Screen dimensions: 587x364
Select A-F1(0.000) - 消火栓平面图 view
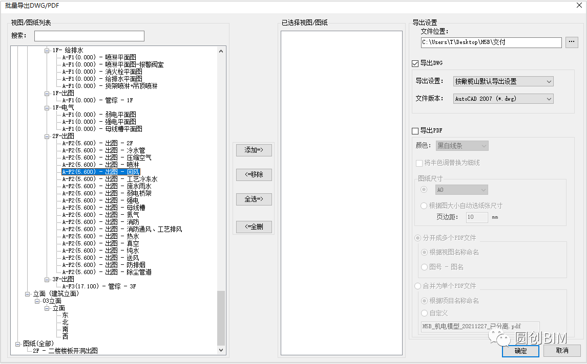point(102,72)
